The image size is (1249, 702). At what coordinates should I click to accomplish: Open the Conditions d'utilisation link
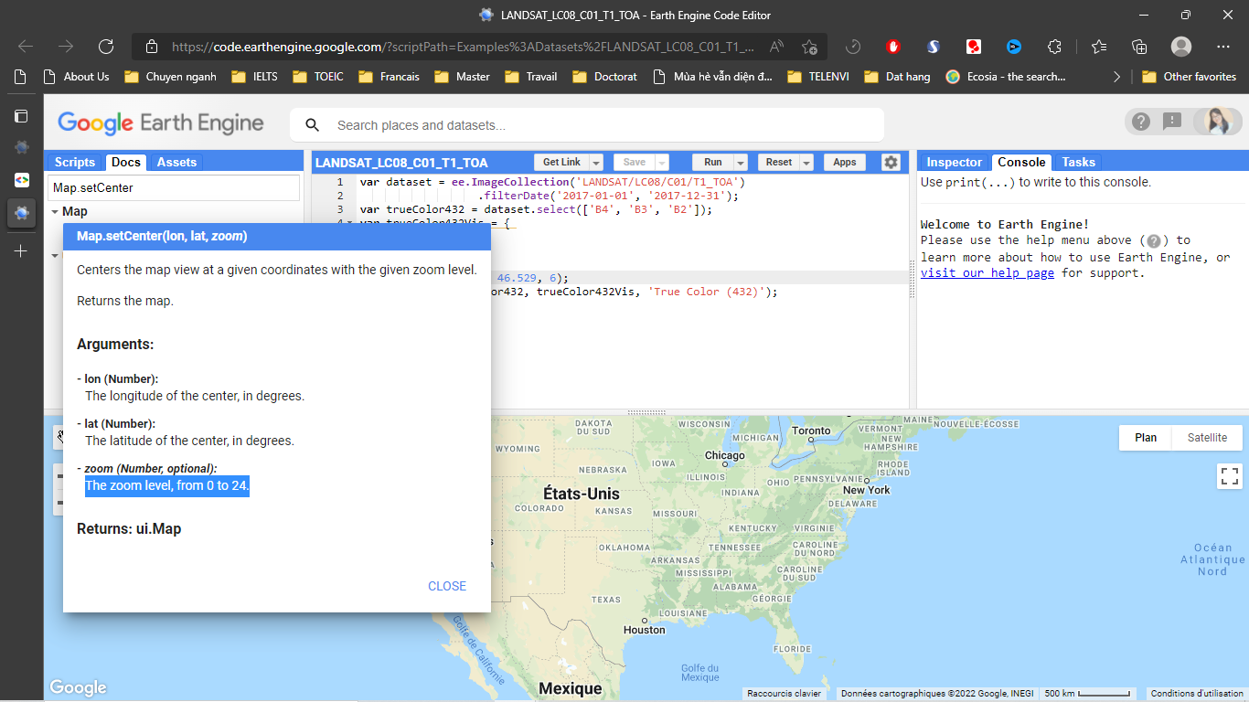[1198, 694]
